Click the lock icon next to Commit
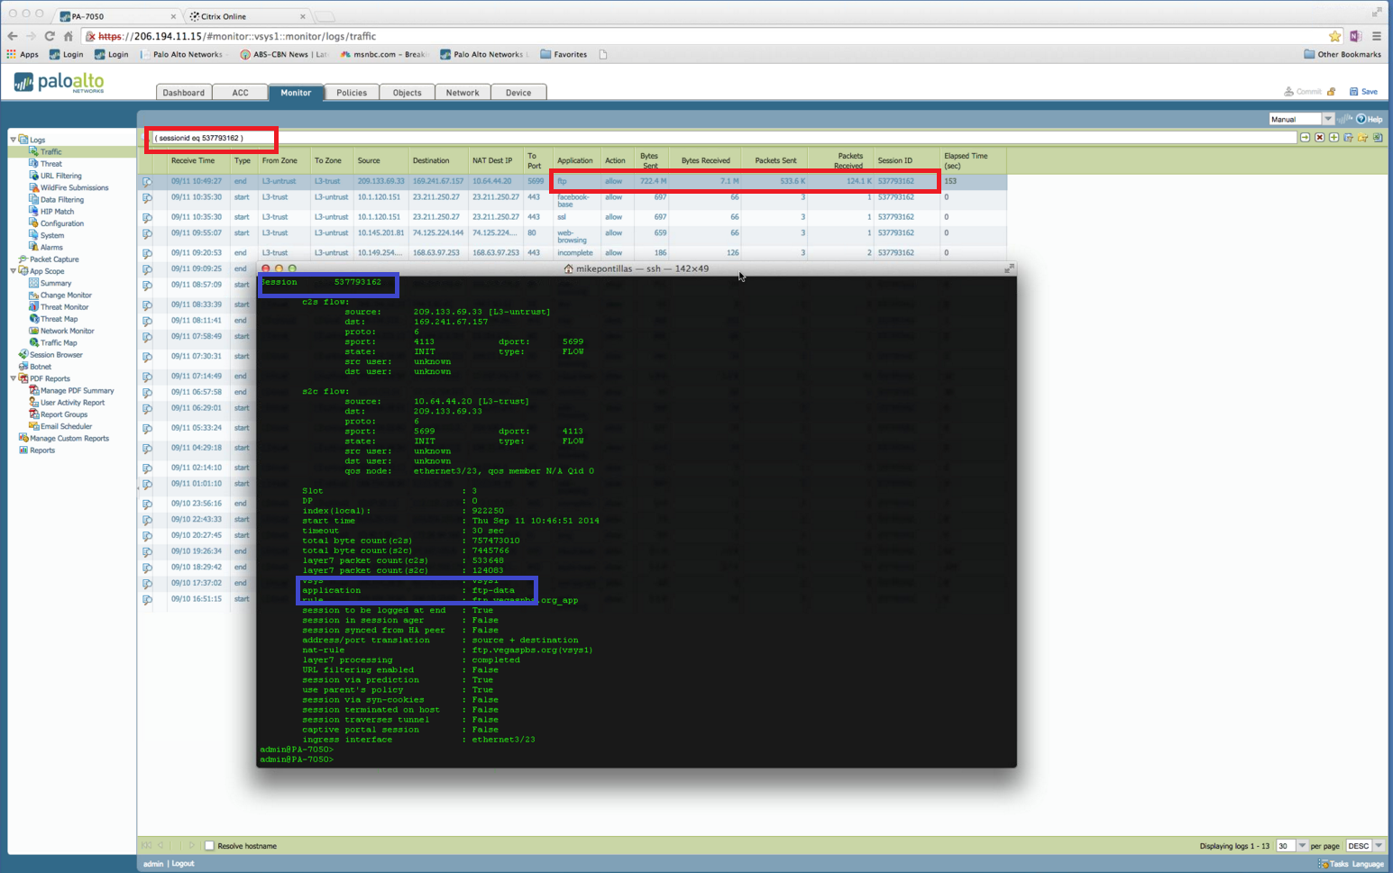Screen dimensions: 1393x873 coord(1332,92)
